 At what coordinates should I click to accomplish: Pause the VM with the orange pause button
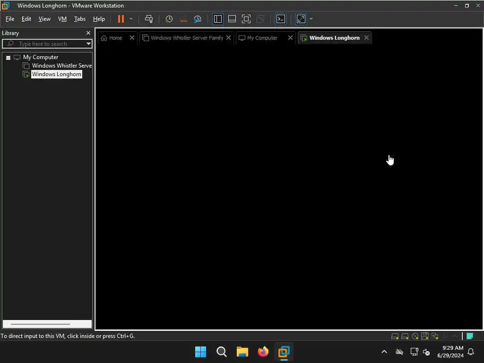pos(121,19)
